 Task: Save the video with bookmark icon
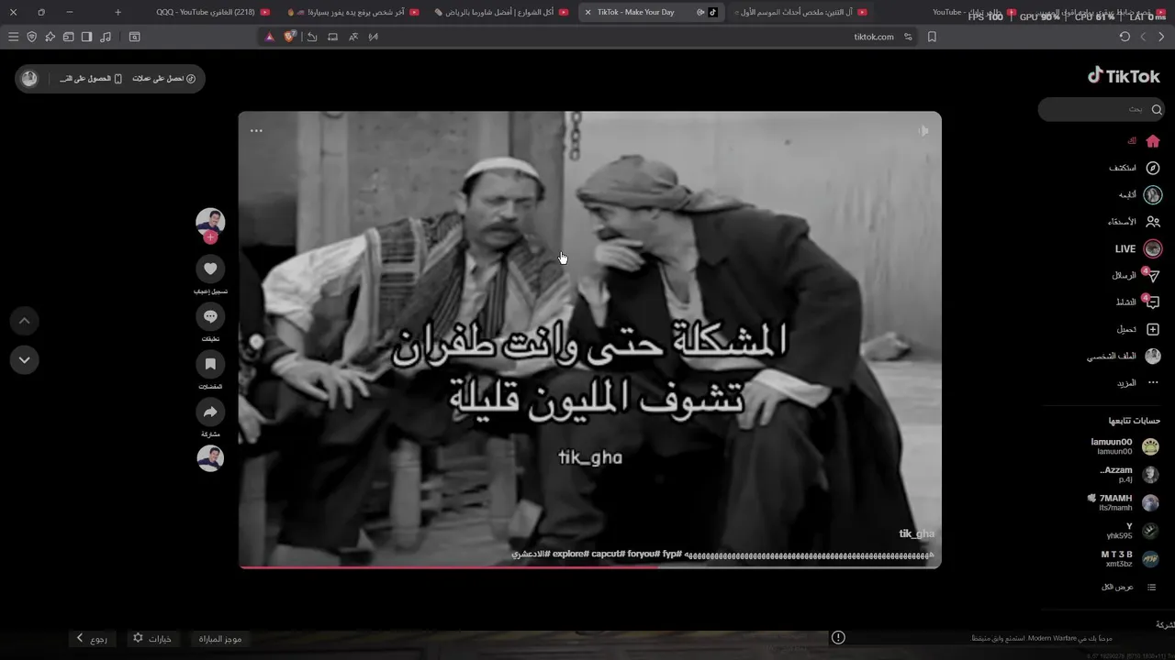(x=210, y=364)
